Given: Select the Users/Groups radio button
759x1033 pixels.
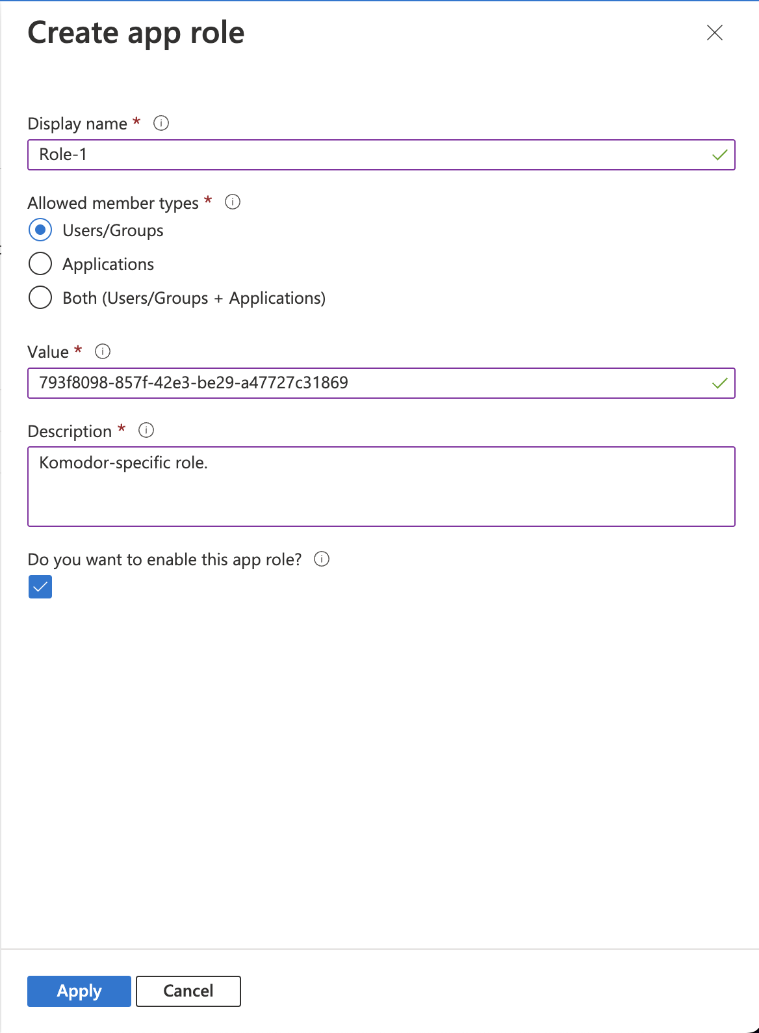Looking at the screenshot, I should 40,230.
